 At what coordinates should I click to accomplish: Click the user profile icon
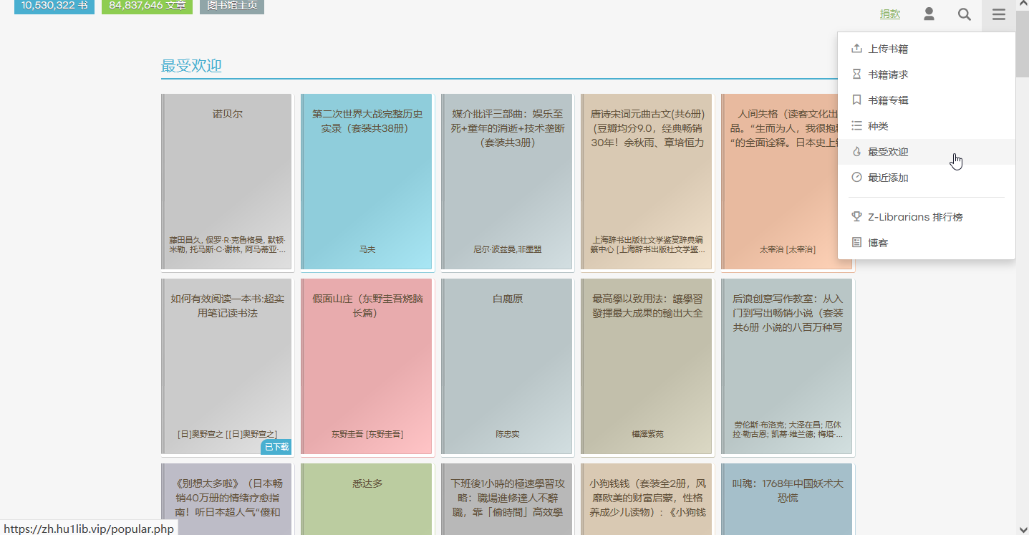click(929, 14)
